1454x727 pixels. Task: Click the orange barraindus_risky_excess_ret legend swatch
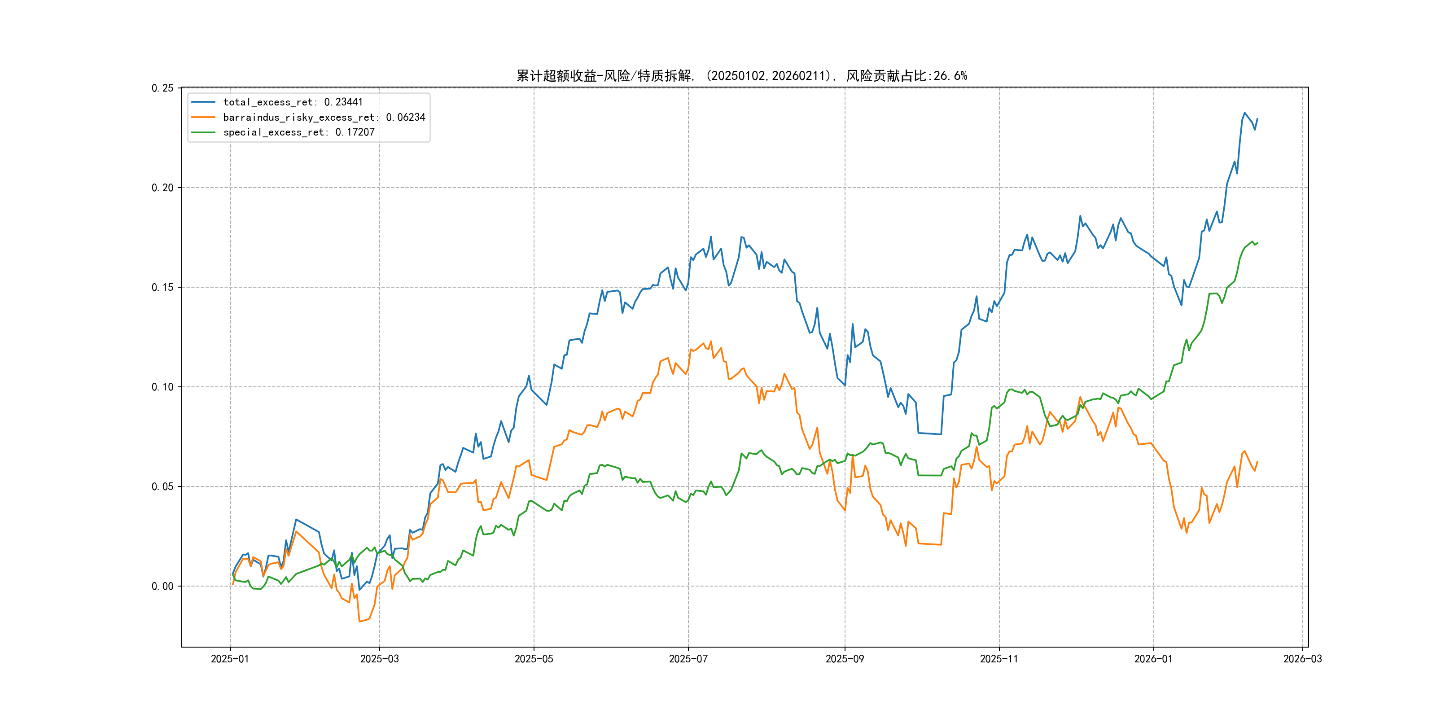203,118
